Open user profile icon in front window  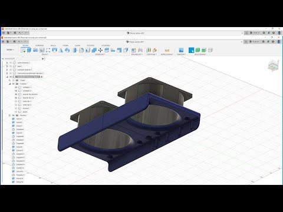coord(279,42)
